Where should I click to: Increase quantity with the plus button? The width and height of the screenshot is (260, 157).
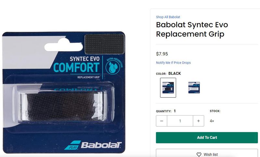click(x=199, y=121)
